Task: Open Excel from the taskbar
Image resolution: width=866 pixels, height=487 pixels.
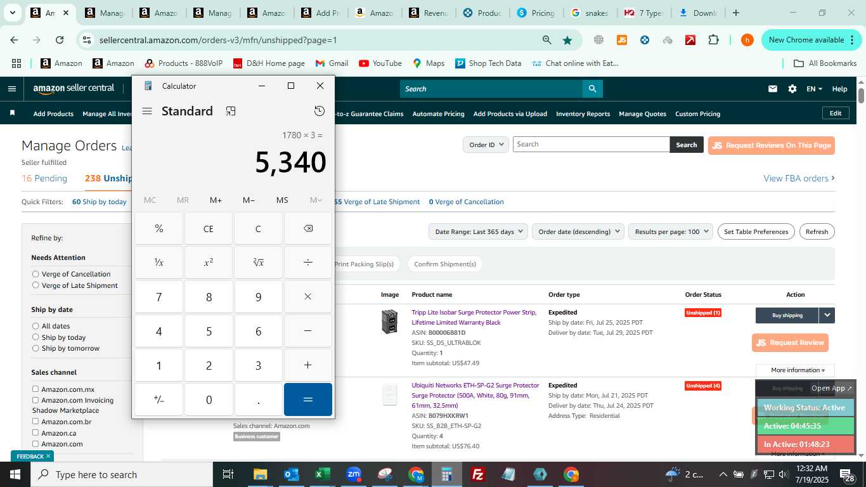Action: (323, 474)
